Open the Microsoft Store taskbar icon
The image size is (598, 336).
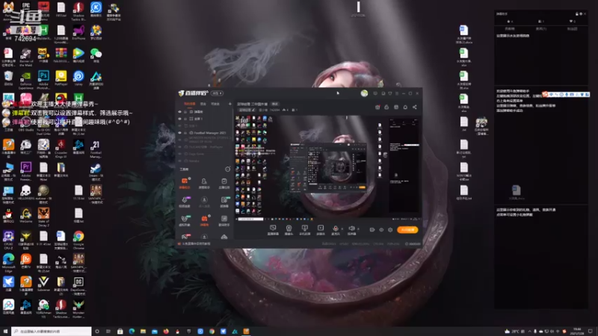coord(120,332)
